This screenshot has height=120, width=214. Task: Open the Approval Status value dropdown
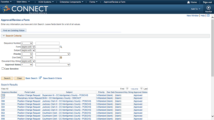(x=53, y=65)
